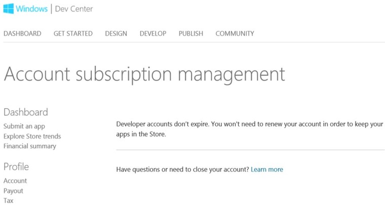This screenshot has height=205, width=385.
Task: Open the Windows brand link
Action: click(32, 9)
